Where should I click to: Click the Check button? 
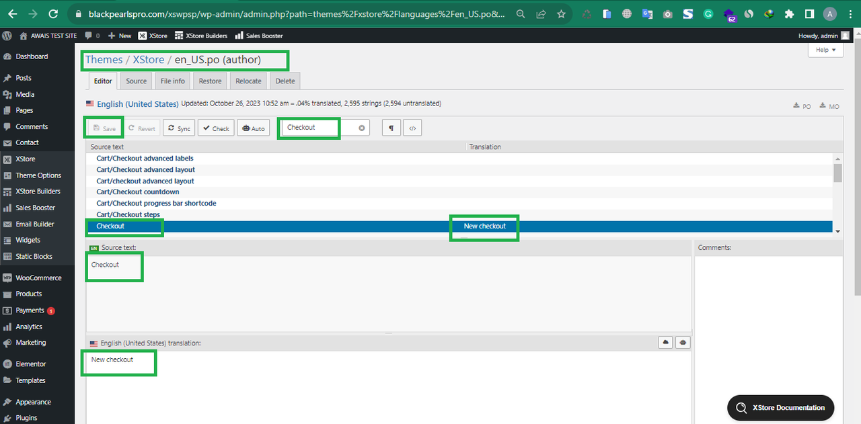[x=216, y=128]
